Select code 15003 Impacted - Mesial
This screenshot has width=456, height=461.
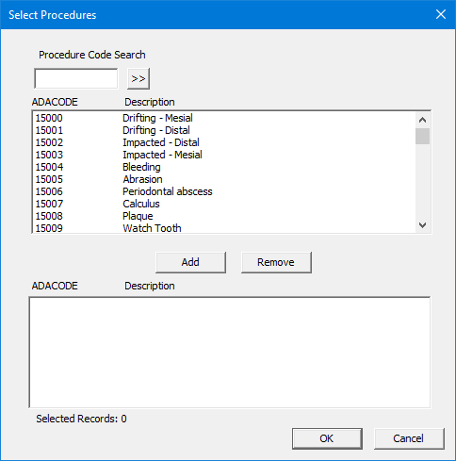pos(224,155)
